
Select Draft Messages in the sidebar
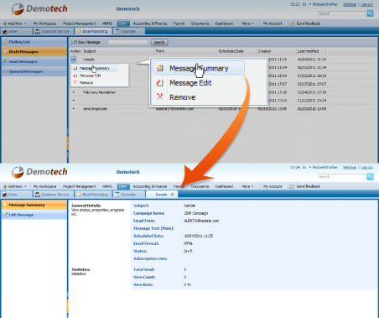[34, 52]
